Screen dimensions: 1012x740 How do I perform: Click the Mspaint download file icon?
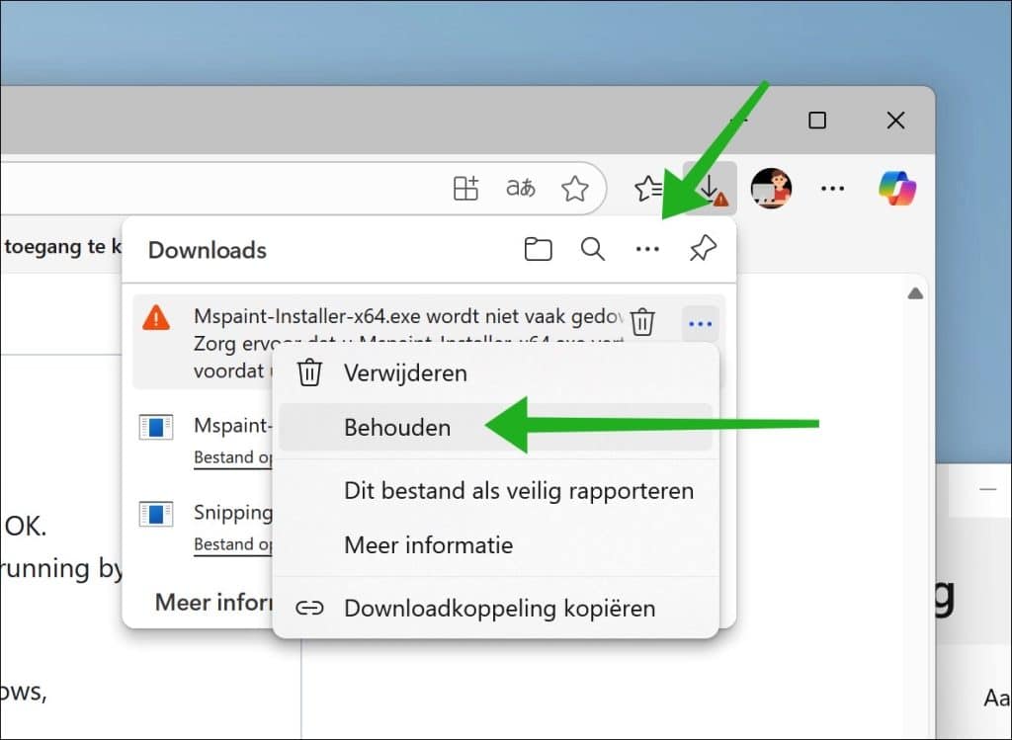pos(156,427)
